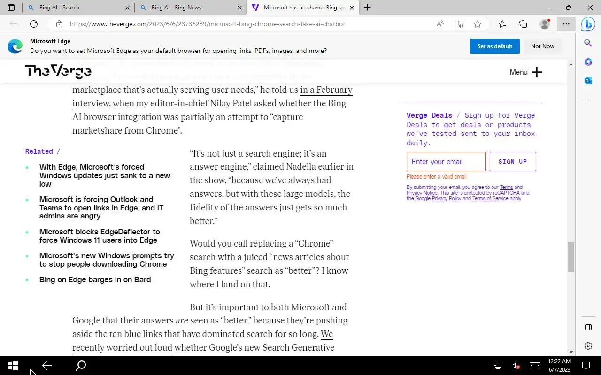Open the newsletter Terms link
601x375 pixels.
point(506,187)
